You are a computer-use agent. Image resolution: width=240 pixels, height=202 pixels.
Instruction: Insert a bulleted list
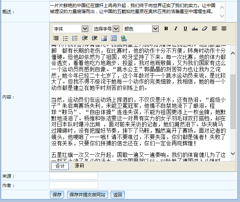[66, 38]
